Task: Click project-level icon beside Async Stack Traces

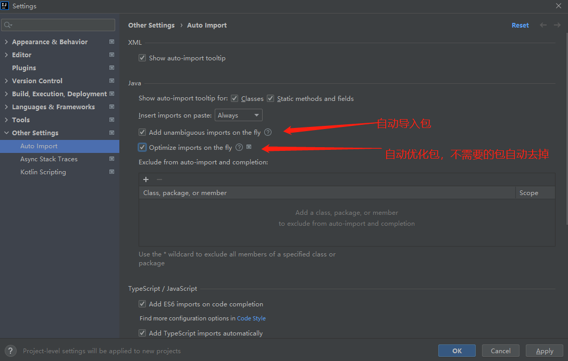Action: (x=112, y=159)
